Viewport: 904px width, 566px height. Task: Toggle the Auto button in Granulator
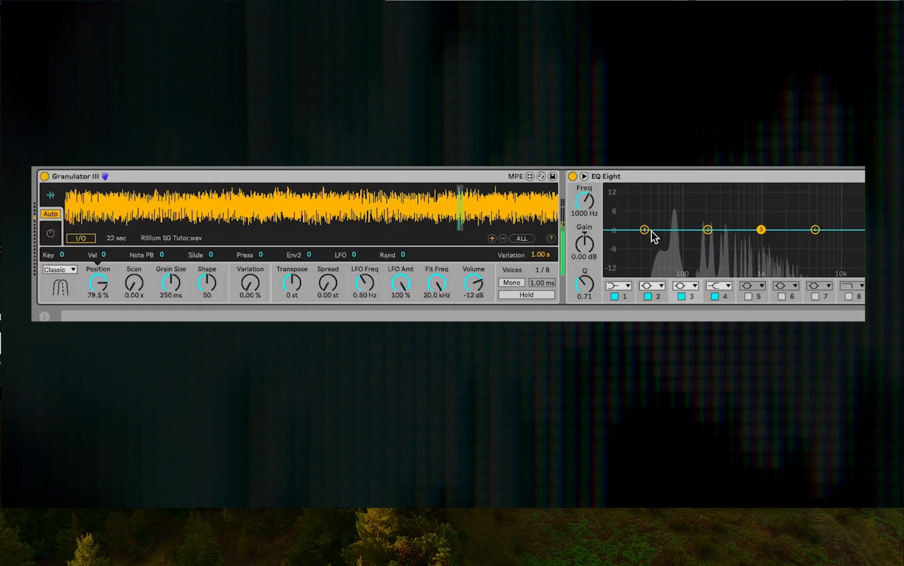(50, 214)
